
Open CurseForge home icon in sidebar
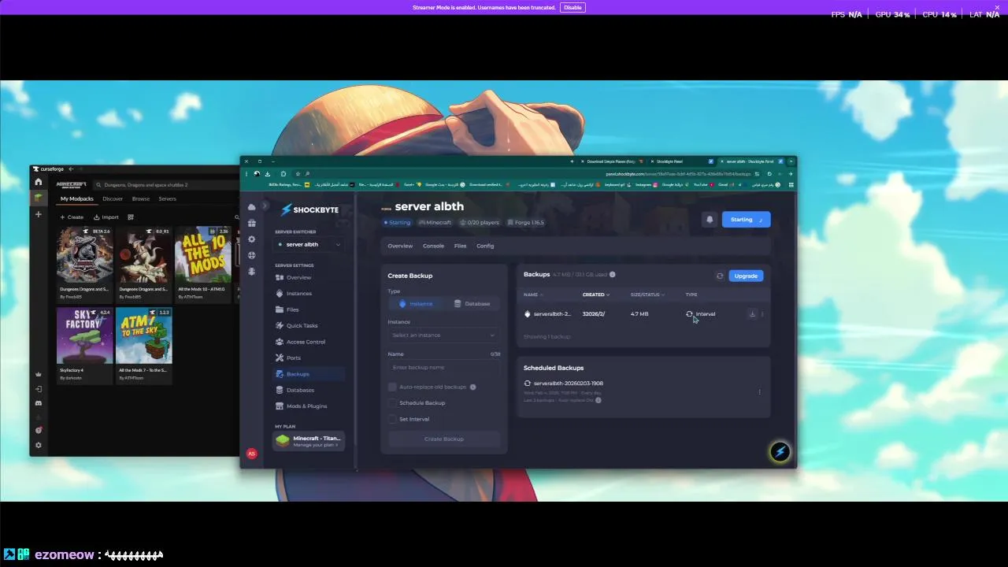38,182
